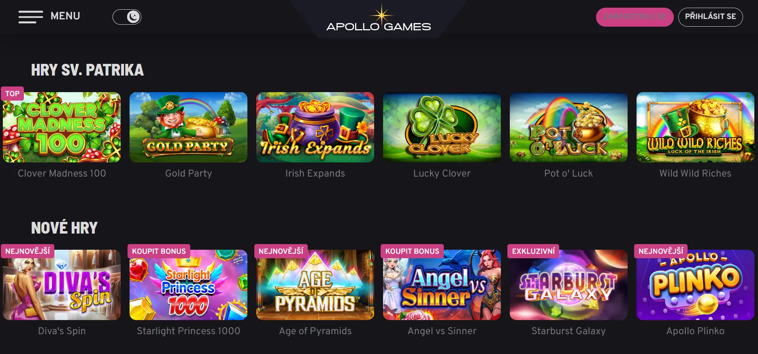Click the pink Zaregistruj se button

635,17
